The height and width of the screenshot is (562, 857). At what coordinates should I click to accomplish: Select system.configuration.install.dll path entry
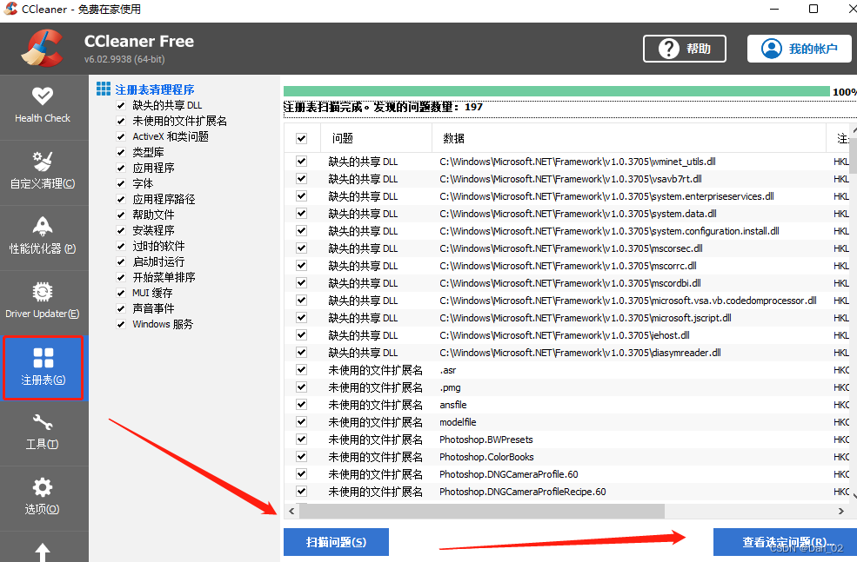point(609,231)
